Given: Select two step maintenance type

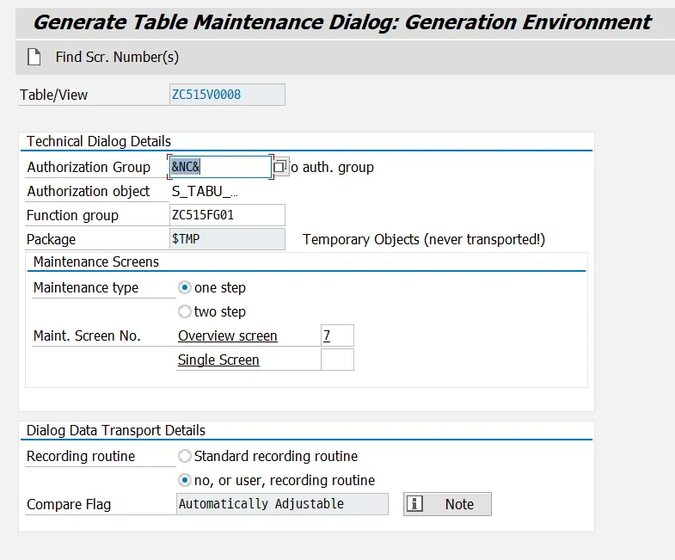Looking at the screenshot, I should [185, 311].
